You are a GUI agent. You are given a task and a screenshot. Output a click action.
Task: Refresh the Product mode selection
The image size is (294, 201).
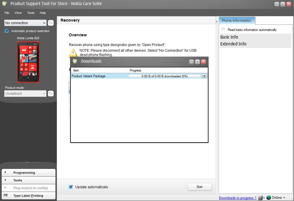click(51, 94)
